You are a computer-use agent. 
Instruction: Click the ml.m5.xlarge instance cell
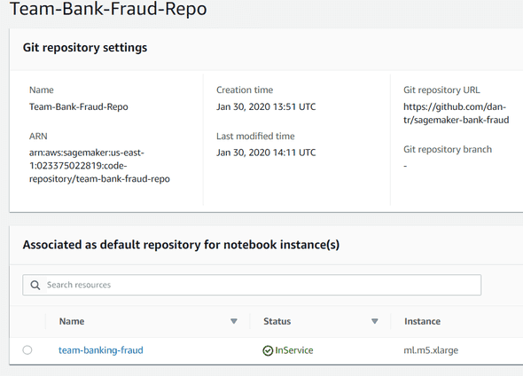[431, 350]
